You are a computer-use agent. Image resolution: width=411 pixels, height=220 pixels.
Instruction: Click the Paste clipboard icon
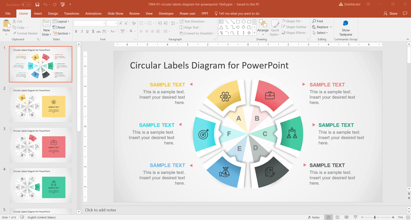6,23
